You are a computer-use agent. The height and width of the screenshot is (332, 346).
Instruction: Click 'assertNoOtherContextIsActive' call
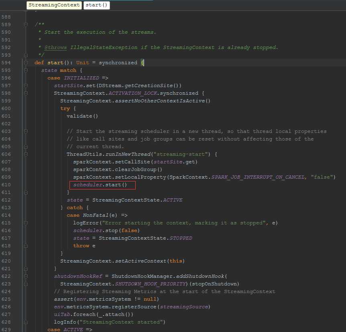coord(160,101)
